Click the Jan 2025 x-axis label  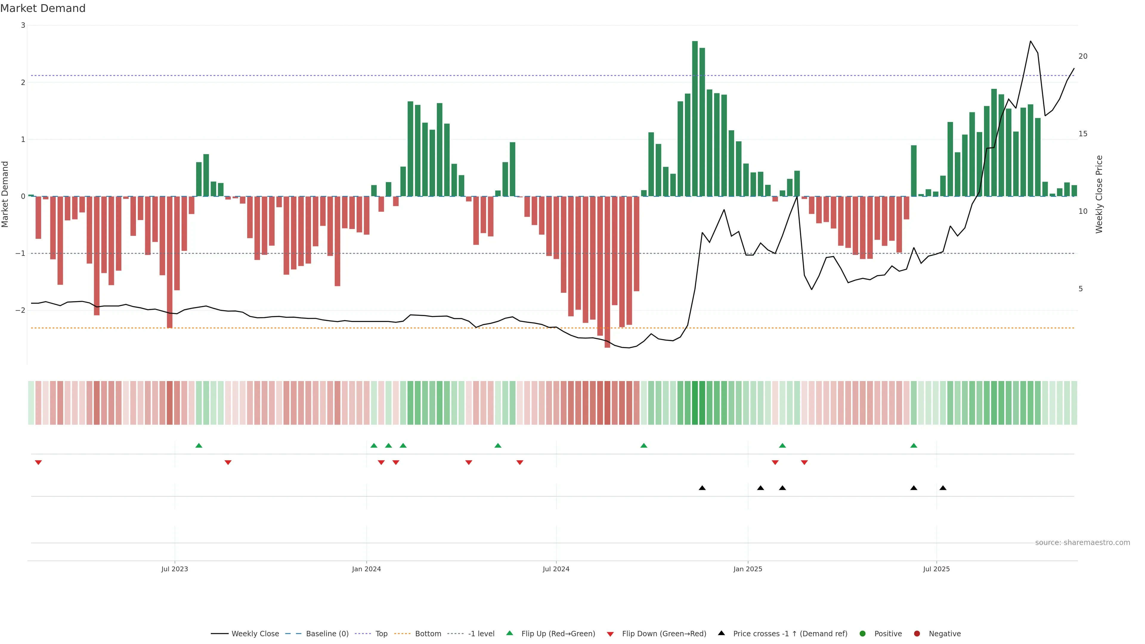coord(748,569)
